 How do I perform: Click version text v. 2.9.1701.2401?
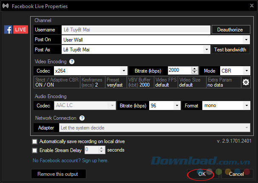point(234,141)
